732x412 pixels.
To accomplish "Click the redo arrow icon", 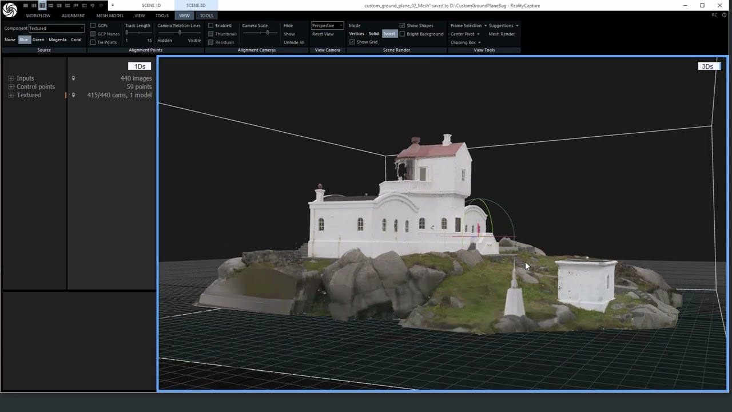I will coord(101,5).
